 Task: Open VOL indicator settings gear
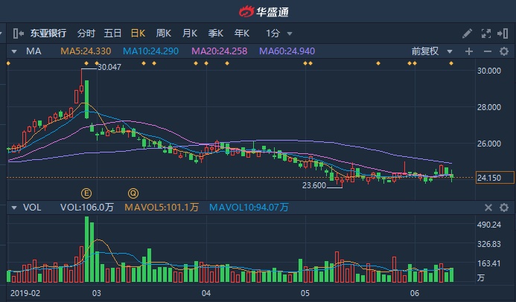coord(504,208)
